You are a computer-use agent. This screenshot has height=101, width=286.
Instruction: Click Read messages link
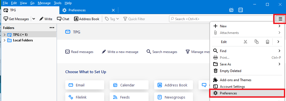click(79, 52)
